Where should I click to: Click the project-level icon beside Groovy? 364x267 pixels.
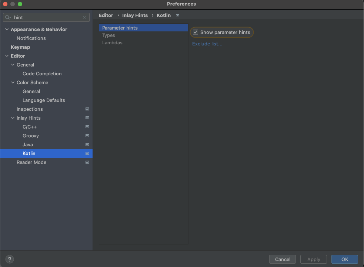coord(87,136)
